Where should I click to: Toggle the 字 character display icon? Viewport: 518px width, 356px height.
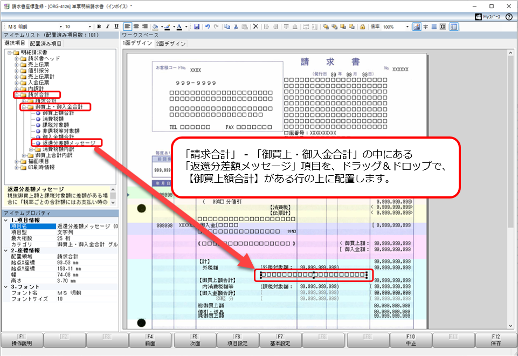pos(425,27)
